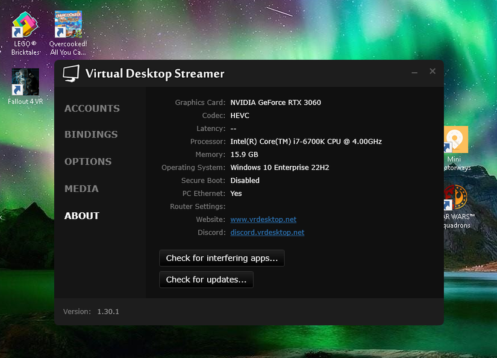Open the BINDINGS section
The image size is (497, 358).
pos(90,134)
